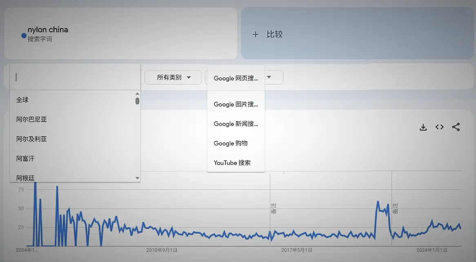
Task: Select Google 图片搜... option
Action: [236, 104]
